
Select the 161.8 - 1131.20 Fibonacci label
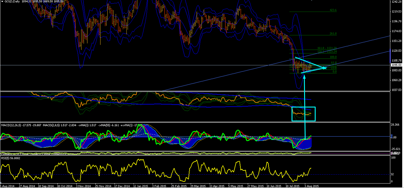327,48
